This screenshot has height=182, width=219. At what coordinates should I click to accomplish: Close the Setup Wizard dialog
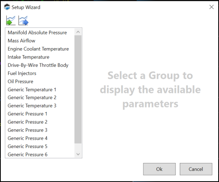click(212, 7)
